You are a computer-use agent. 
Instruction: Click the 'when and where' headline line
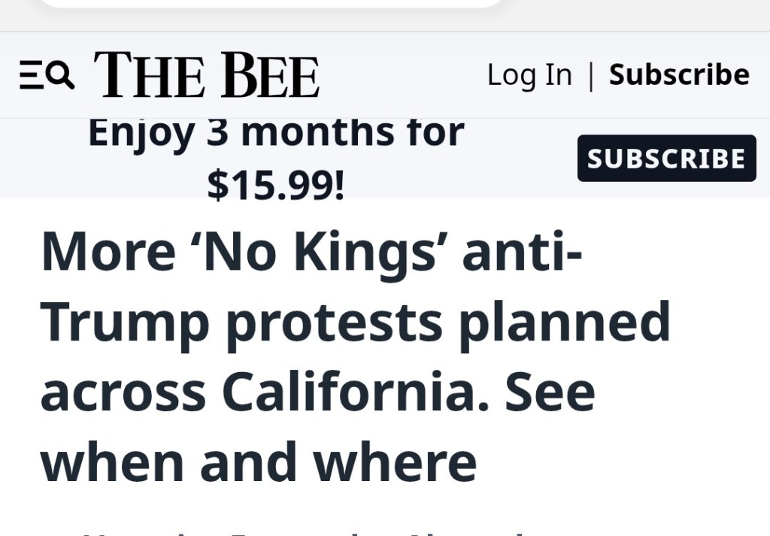click(258, 462)
